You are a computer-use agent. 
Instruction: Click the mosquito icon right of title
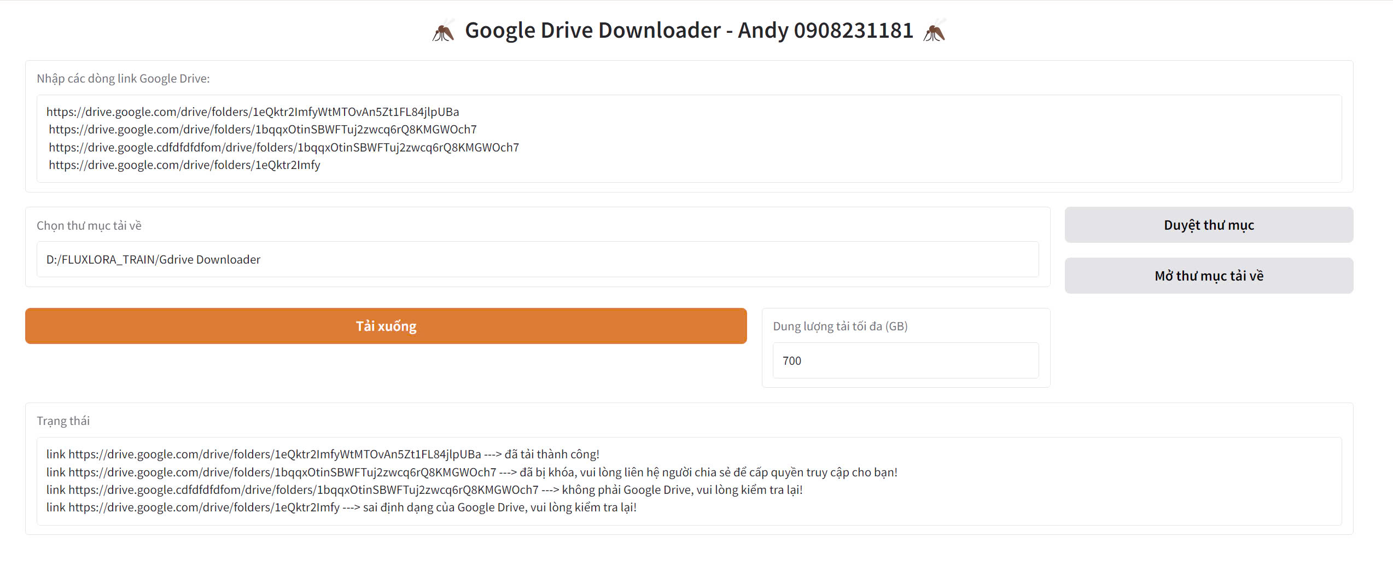(935, 31)
